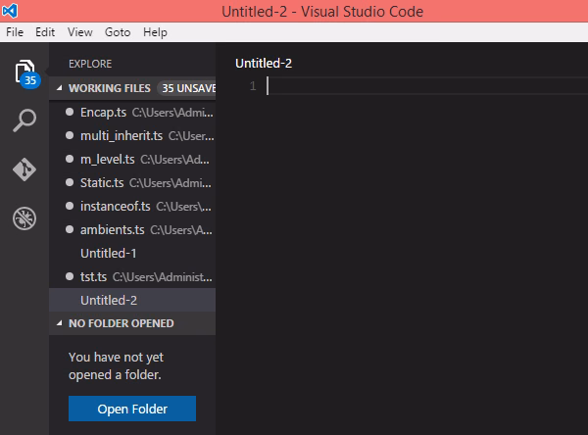Open the File menu

[x=15, y=32]
